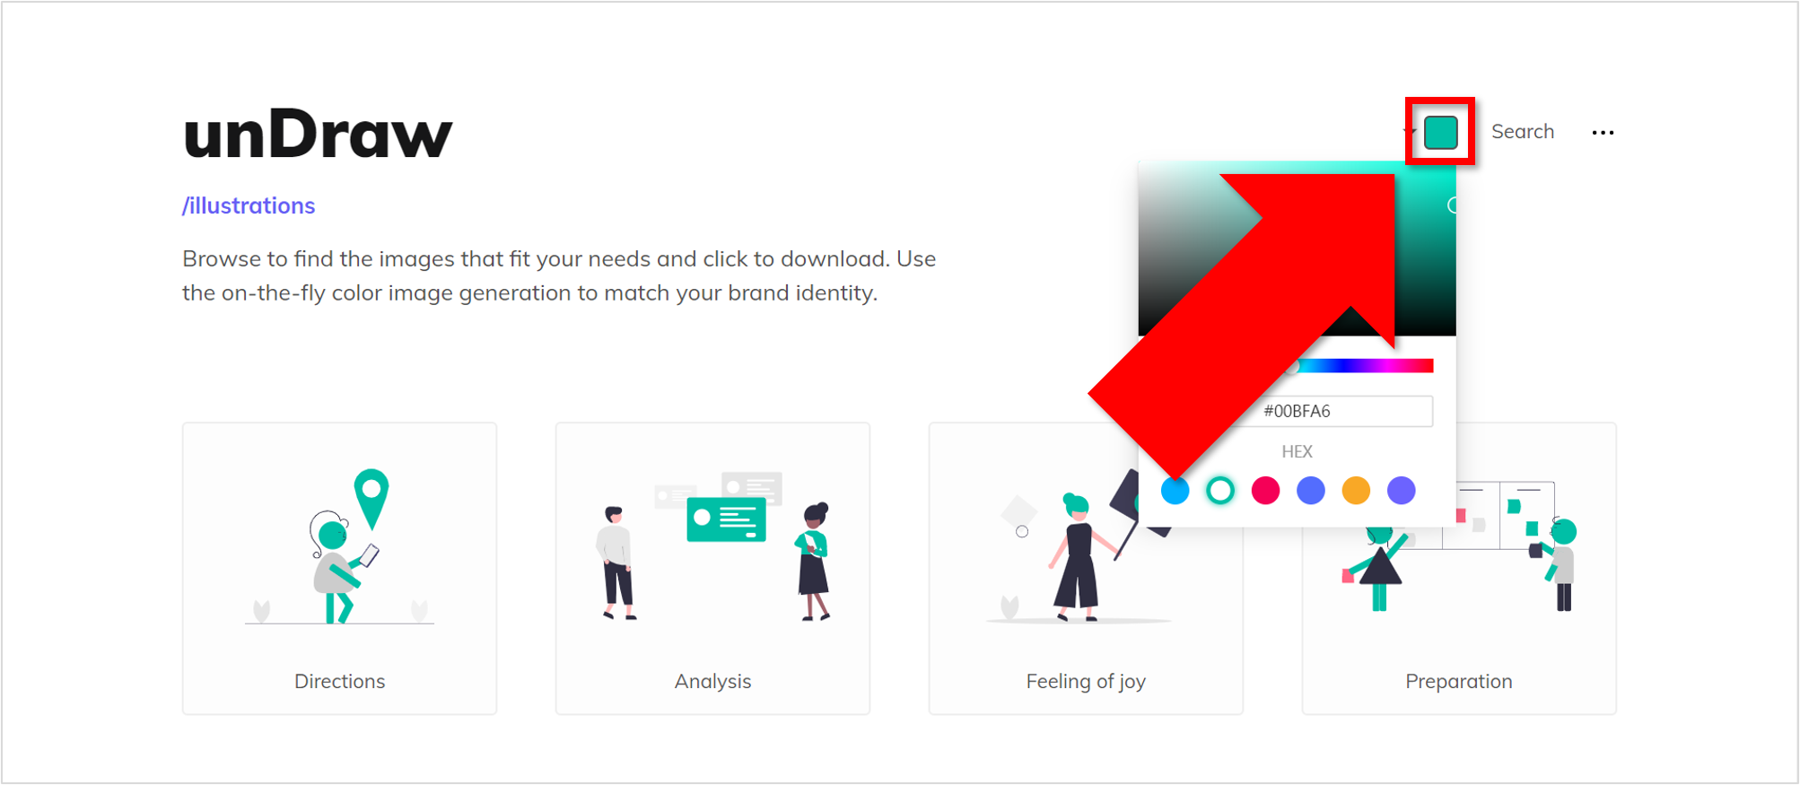Open the Directions illustration card
This screenshot has width=1800, height=785.
[x=339, y=569]
